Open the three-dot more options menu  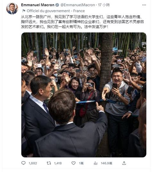[x=144, y=5]
